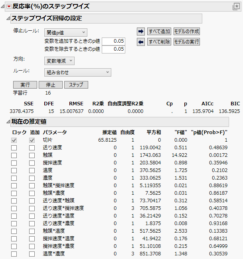
Task: Check the 追加 box for 触媒*温度
Action: [x=32, y=231]
